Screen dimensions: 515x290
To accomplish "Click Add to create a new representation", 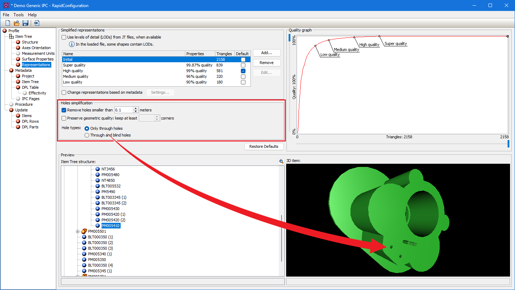I will [x=267, y=53].
